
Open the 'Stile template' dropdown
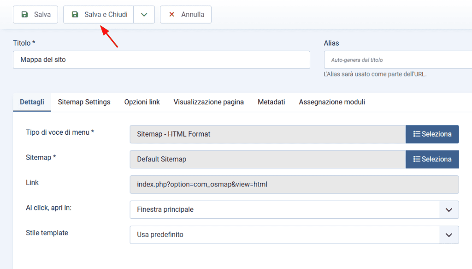tap(448, 234)
